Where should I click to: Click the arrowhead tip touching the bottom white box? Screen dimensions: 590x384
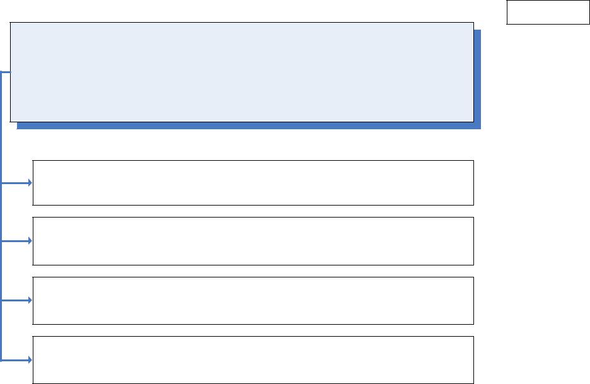(x=30, y=360)
